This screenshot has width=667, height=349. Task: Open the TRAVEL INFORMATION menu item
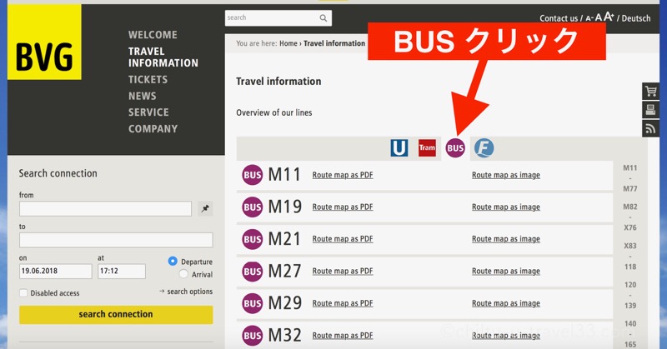coord(163,57)
